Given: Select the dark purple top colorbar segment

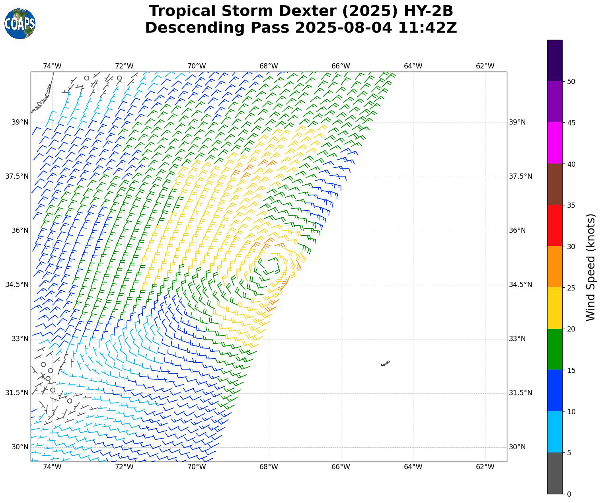Looking at the screenshot, I should (x=555, y=60).
